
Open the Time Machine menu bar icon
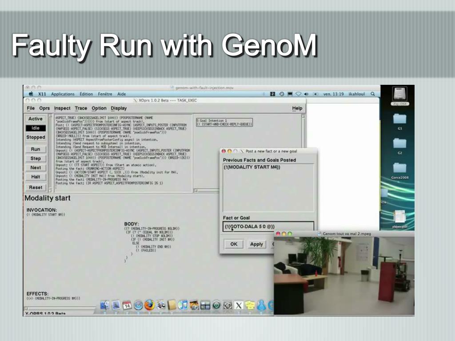point(281,94)
